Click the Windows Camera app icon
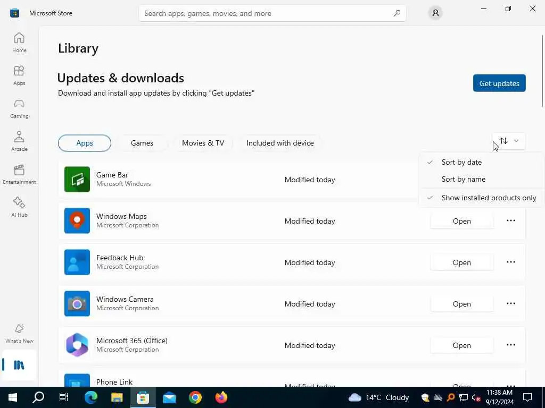 point(77,303)
